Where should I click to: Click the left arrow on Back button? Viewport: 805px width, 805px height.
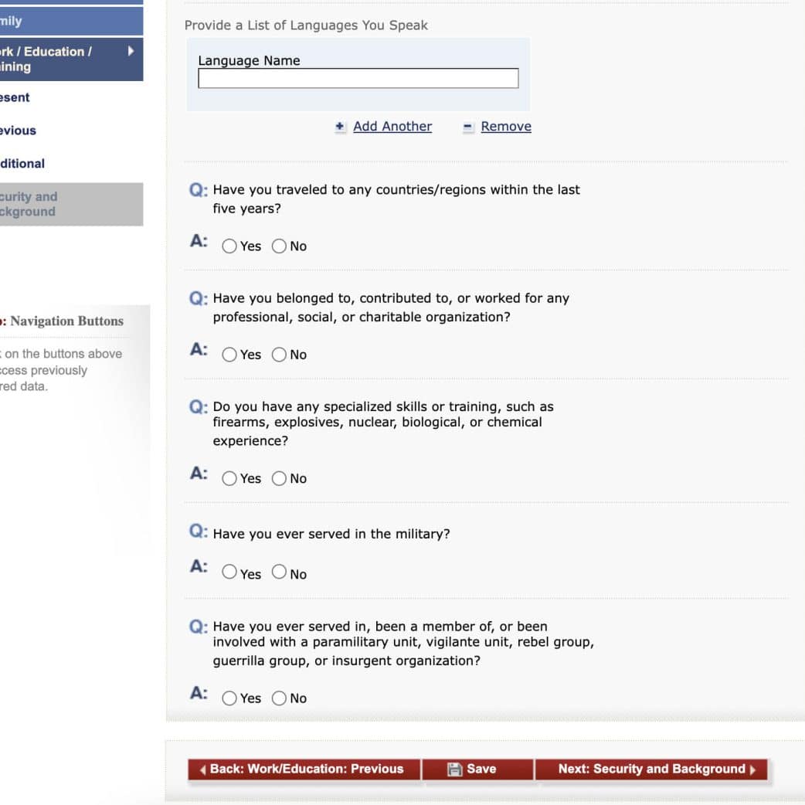(x=202, y=769)
